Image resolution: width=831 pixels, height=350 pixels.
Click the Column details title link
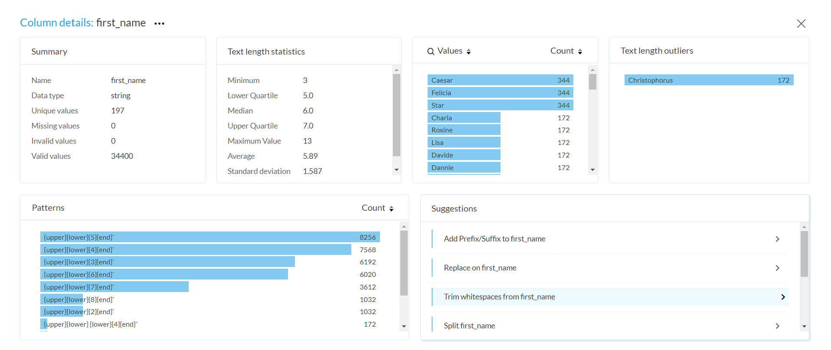[x=56, y=22]
